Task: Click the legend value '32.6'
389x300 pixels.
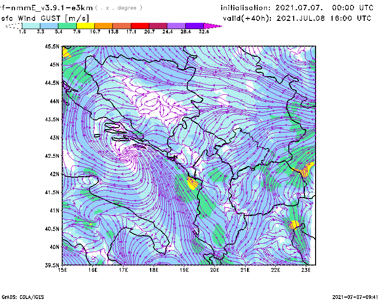Action: [204, 32]
